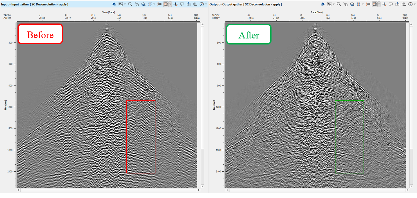
Task: Open the compass navigation dropdown in Output gather
Action: pyautogui.click(x=415, y=4)
